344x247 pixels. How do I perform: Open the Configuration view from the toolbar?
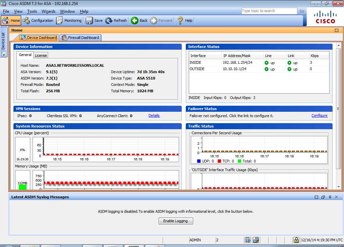(x=38, y=20)
